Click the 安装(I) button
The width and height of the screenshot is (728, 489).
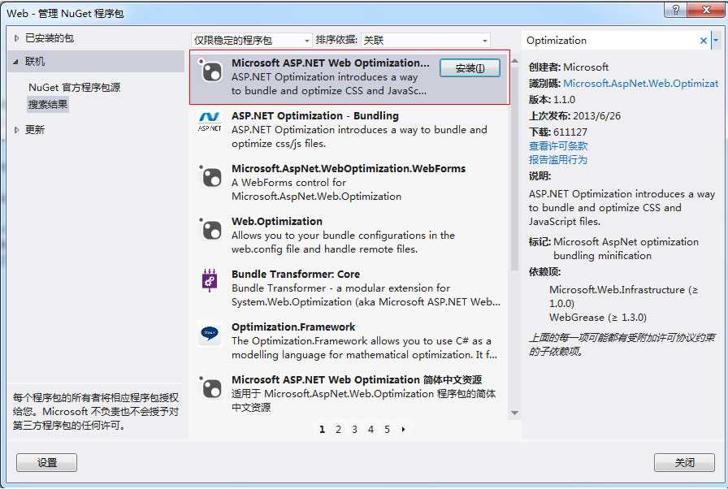point(470,67)
